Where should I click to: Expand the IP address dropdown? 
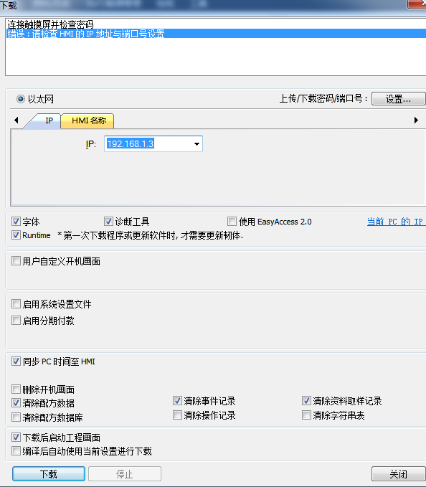point(197,143)
